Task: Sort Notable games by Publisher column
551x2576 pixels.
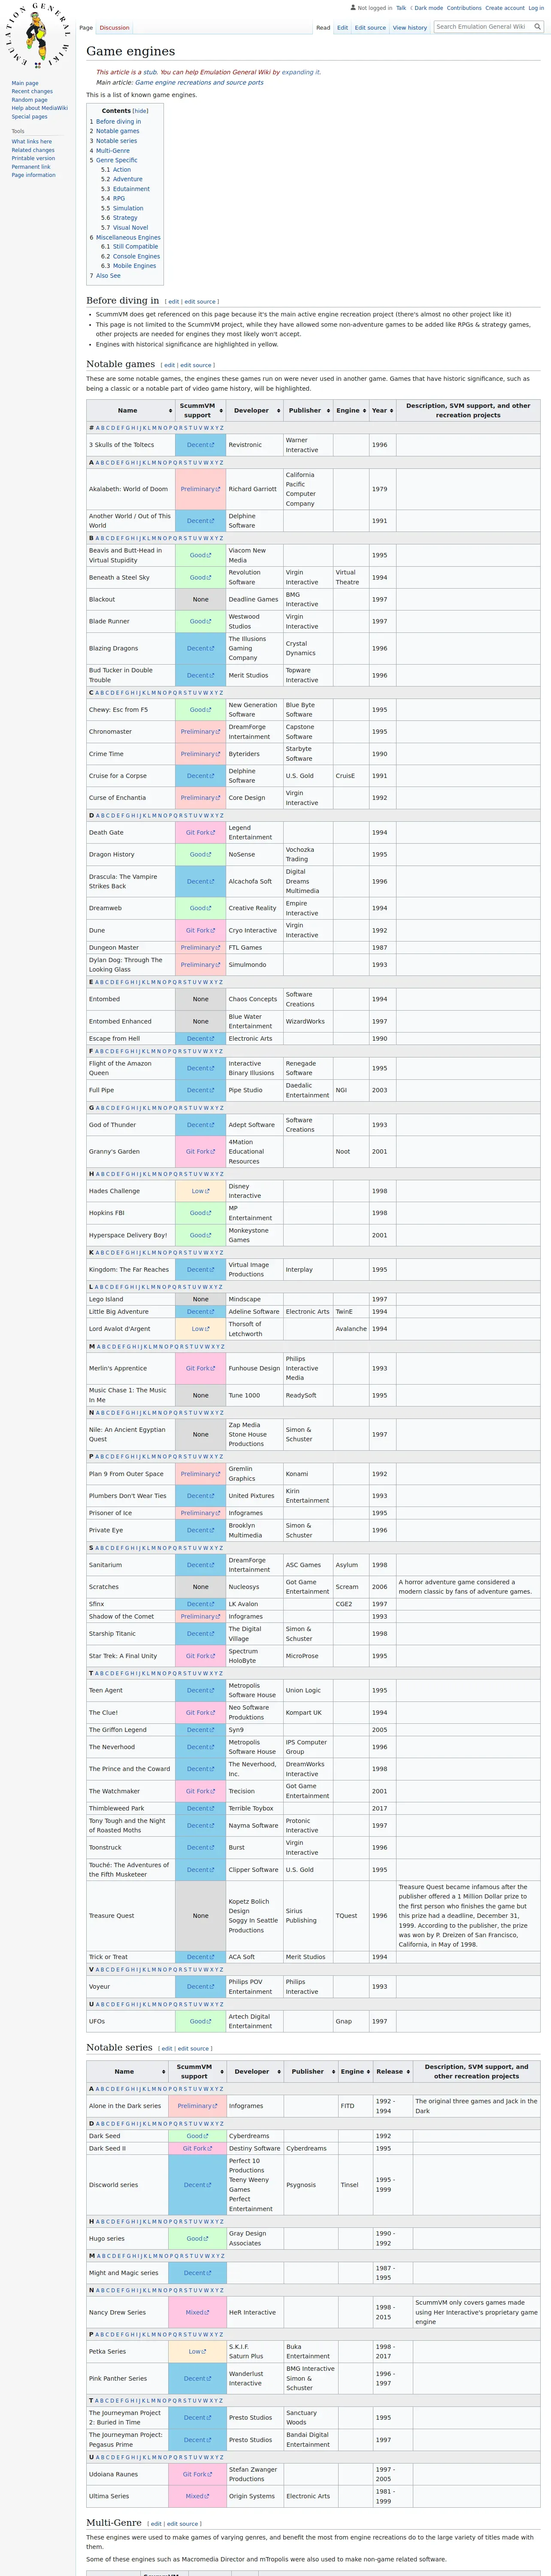Action: (308, 410)
